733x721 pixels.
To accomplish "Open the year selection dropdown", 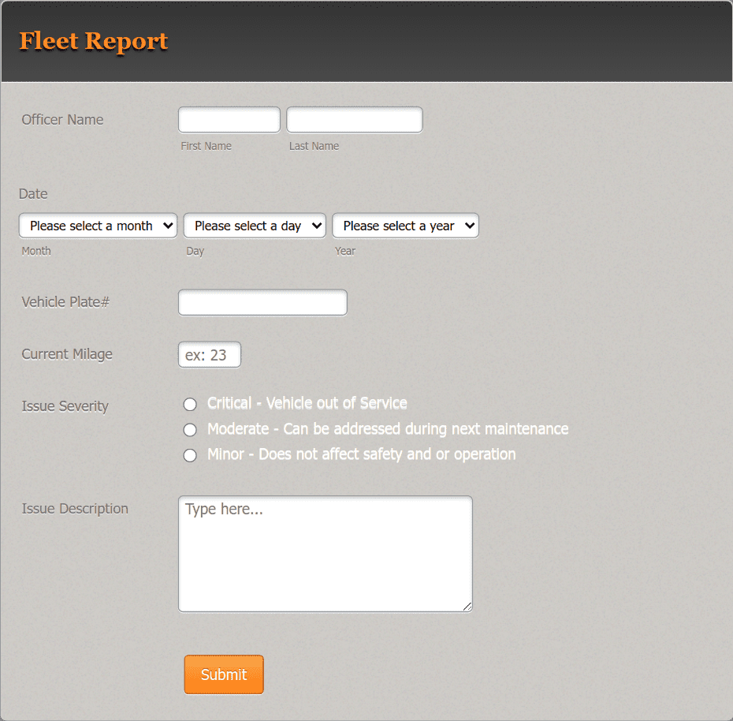I will [x=405, y=226].
